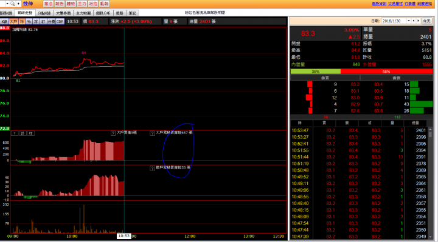This screenshot has width=438, height=242.
Task: Click the 體檢 button
Action: point(71,4)
